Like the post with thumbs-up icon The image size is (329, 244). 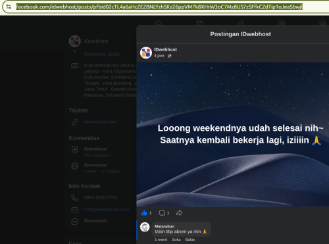pos(144,213)
